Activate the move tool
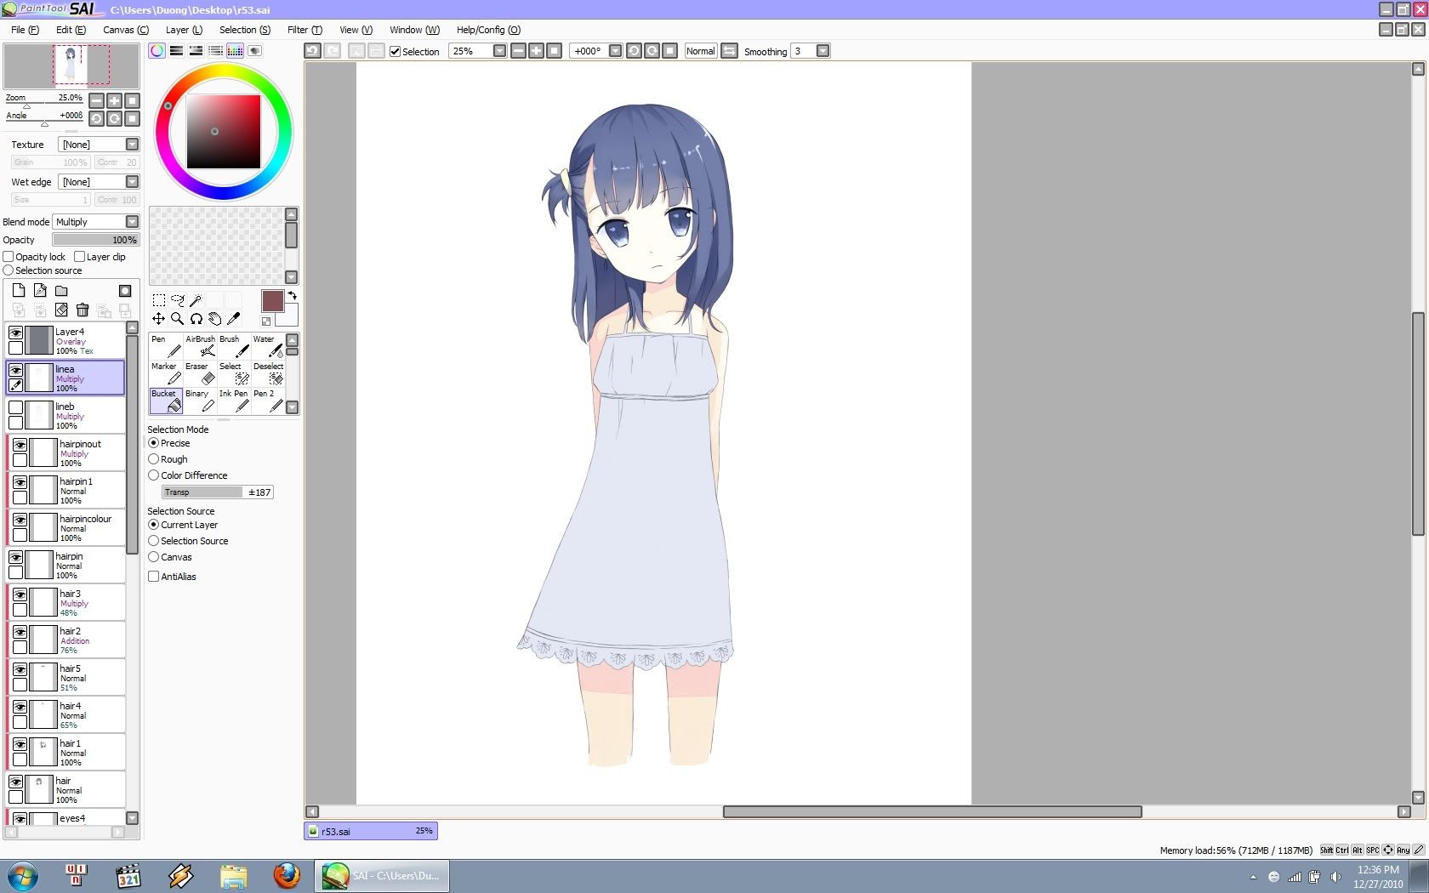The image size is (1429, 893). click(159, 319)
